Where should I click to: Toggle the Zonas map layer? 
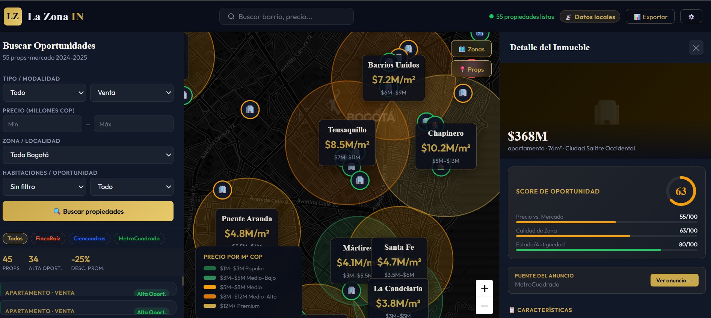click(471, 49)
